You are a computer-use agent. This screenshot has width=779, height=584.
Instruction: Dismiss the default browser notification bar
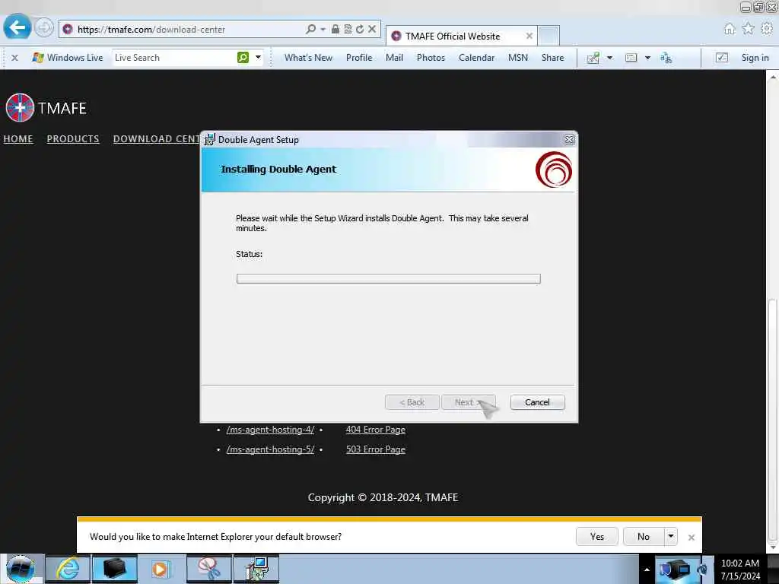pyautogui.click(x=691, y=538)
